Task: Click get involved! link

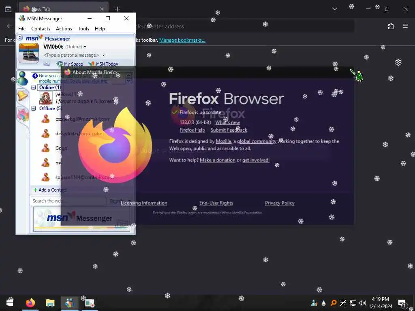Action: point(256,160)
